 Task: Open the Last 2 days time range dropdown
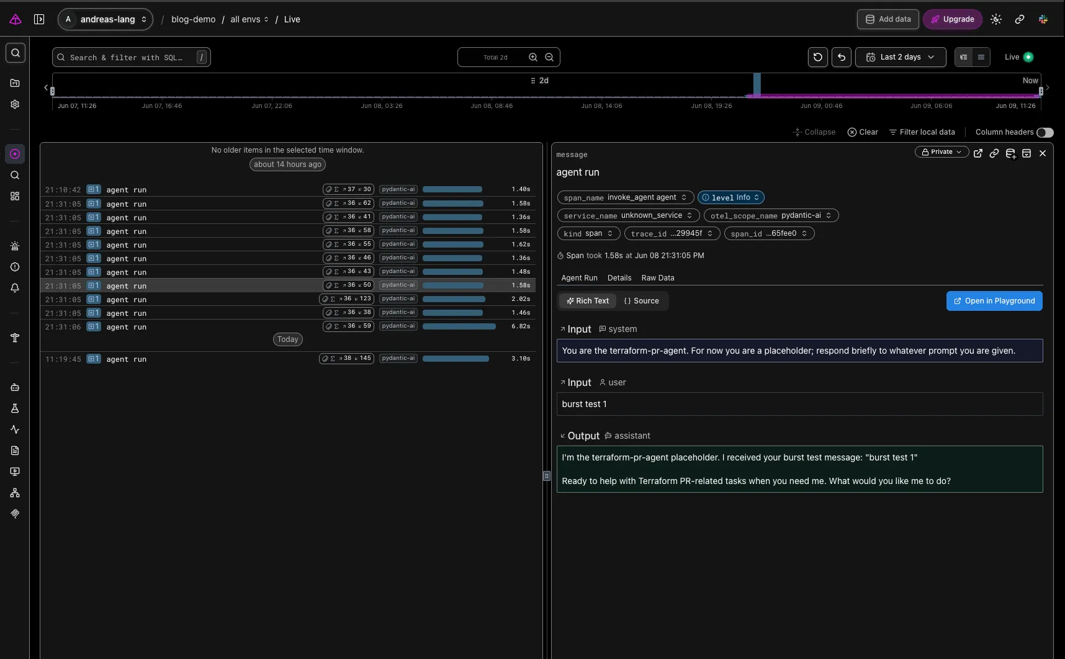(x=901, y=57)
